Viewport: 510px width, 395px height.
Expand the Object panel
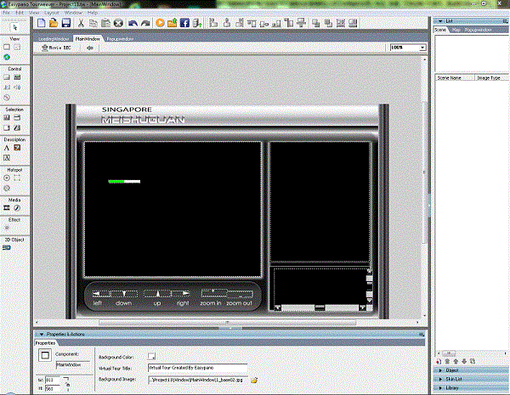[x=440, y=370]
